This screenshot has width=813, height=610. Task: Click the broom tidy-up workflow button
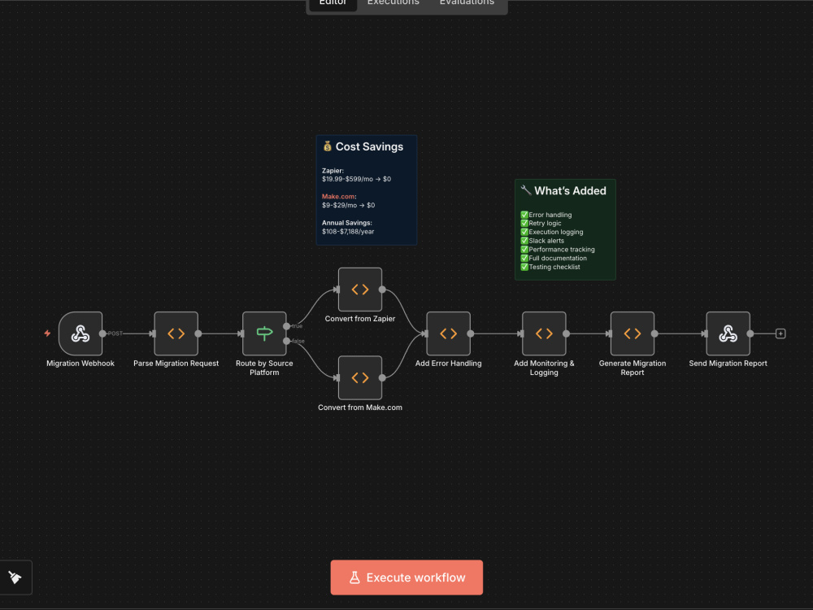point(15,577)
